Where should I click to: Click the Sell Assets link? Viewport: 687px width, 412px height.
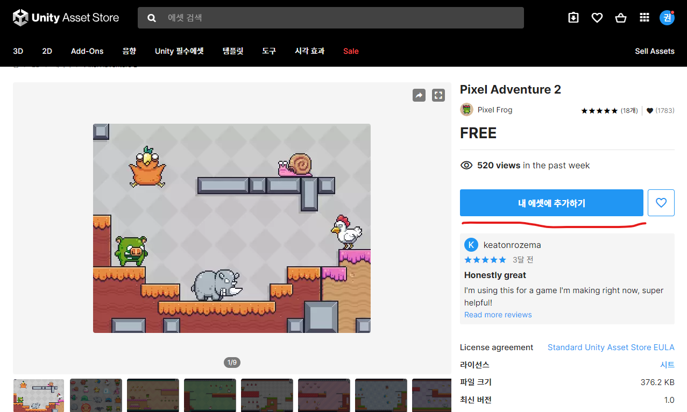coord(655,51)
